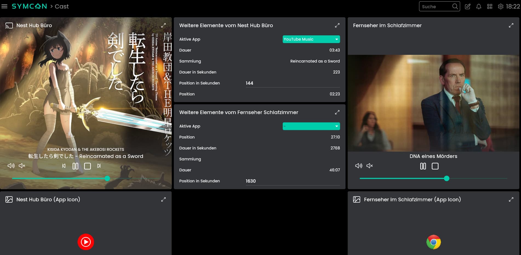Click the Dauer in Sekunden value 2768
The image size is (521, 255).
tap(335, 148)
